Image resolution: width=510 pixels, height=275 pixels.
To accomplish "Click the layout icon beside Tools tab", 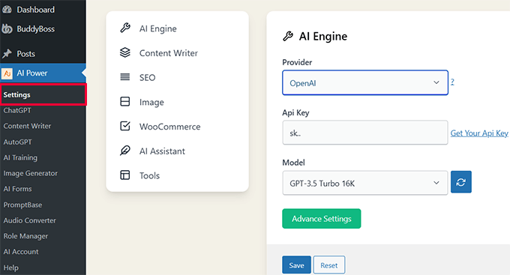I will point(125,175).
